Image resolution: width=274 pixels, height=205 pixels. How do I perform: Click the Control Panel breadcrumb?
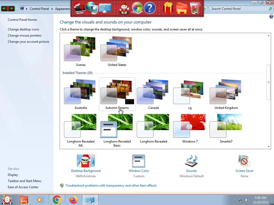click(39, 9)
